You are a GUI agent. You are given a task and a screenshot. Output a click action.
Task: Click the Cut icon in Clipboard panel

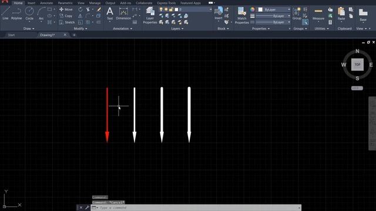[351, 9]
